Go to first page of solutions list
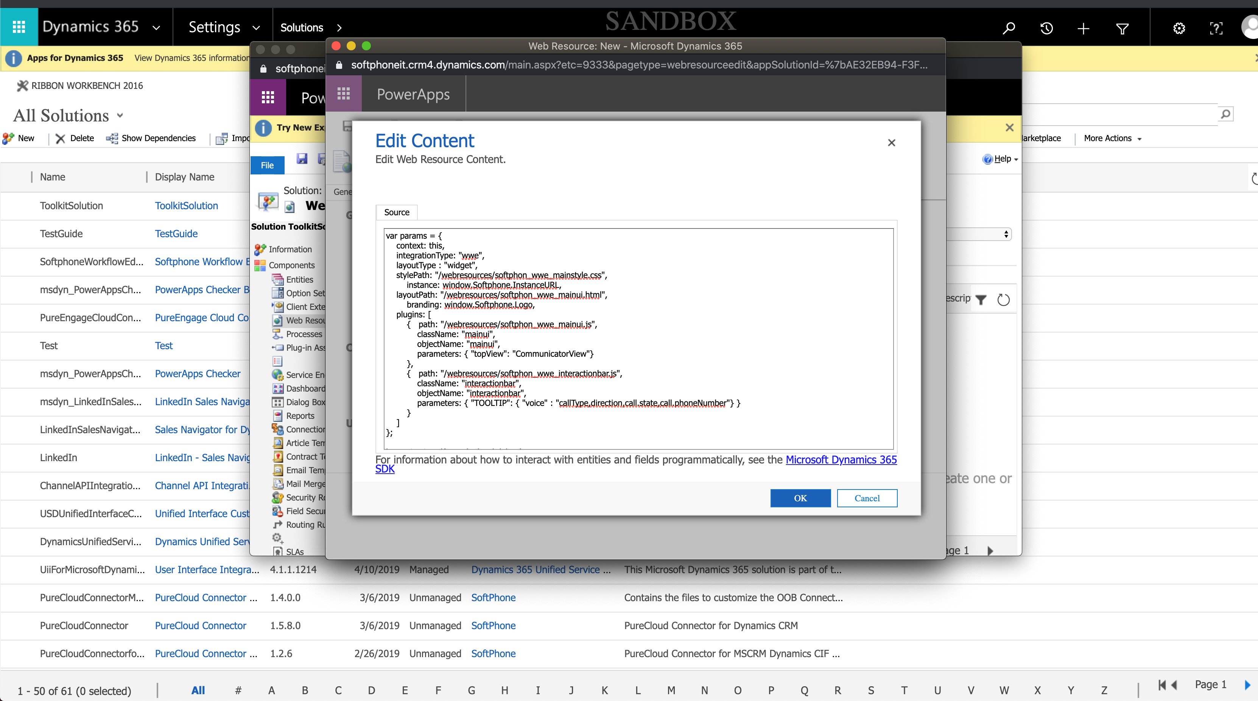This screenshot has height=701, width=1258. [x=1162, y=684]
